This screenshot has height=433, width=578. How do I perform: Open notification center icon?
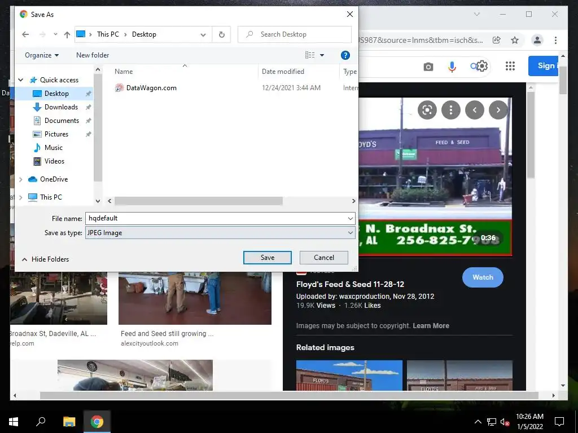pyautogui.click(x=559, y=422)
